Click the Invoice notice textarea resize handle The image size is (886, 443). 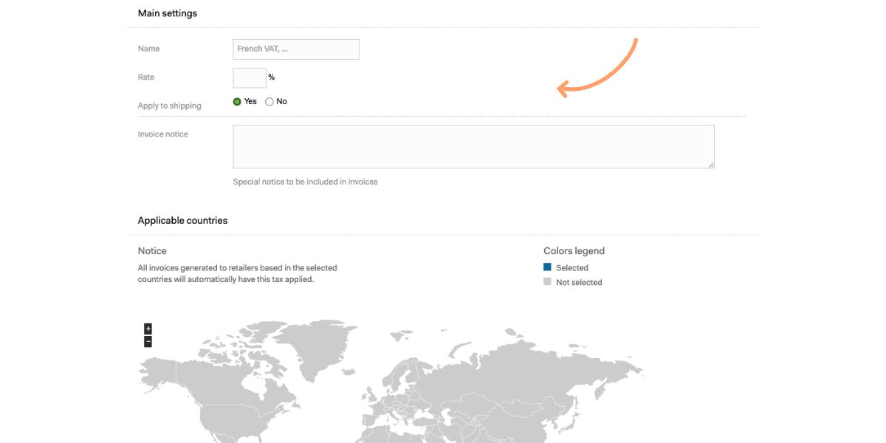pos(711,165)
